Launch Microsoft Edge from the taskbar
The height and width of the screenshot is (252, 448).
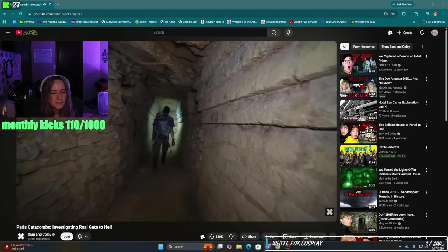coord(248,247)
